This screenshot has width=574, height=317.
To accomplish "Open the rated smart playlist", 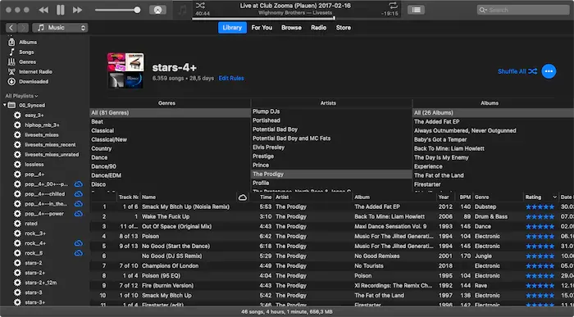I will click(x=31, y=224).
